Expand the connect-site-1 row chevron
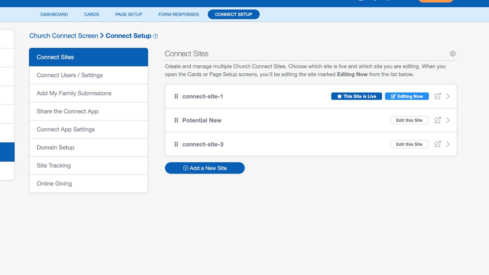489x275 pixels. pos(448,96)
